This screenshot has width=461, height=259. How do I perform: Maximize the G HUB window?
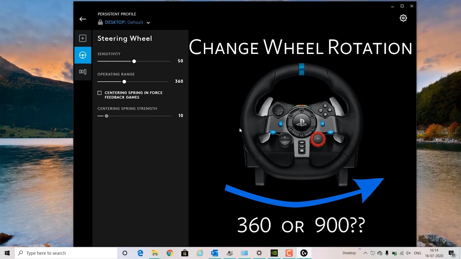[402, 6]
